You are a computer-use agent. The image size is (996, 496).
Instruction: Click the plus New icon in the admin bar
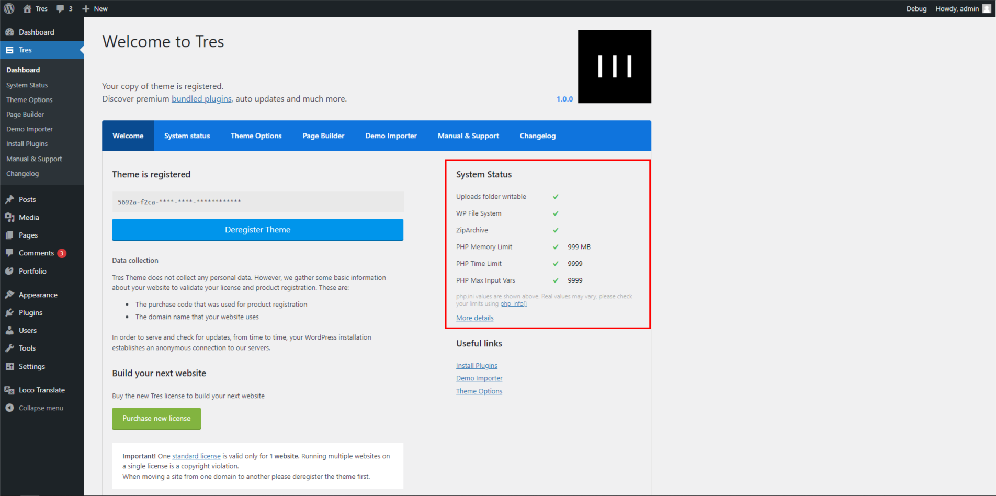coord(86,9)
